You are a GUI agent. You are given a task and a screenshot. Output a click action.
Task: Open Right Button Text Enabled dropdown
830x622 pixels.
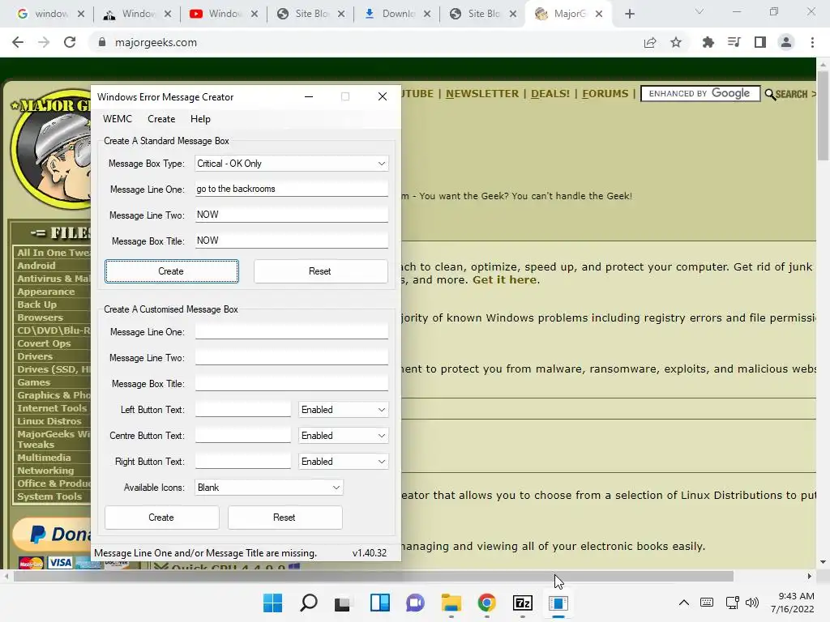tap(343, 462)
